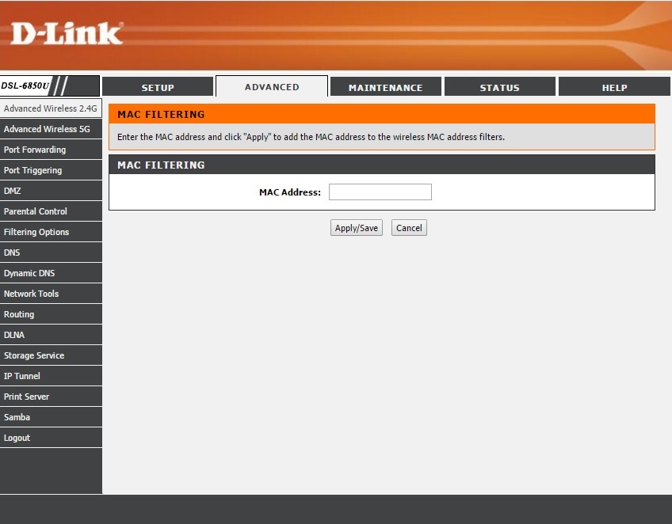Open Advanced Wireless 5G settings

point(47,129)
